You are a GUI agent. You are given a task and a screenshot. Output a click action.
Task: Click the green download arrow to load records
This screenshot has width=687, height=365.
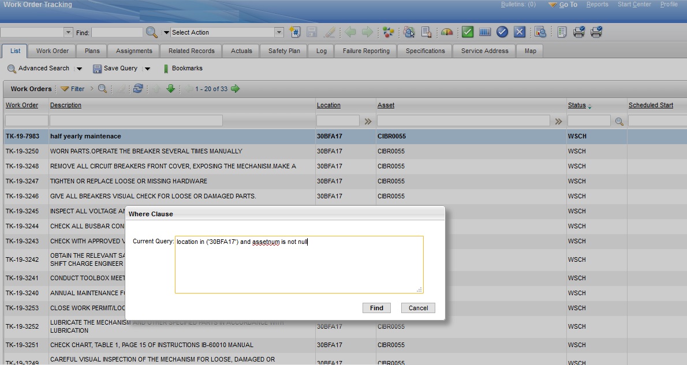(170, 88)
